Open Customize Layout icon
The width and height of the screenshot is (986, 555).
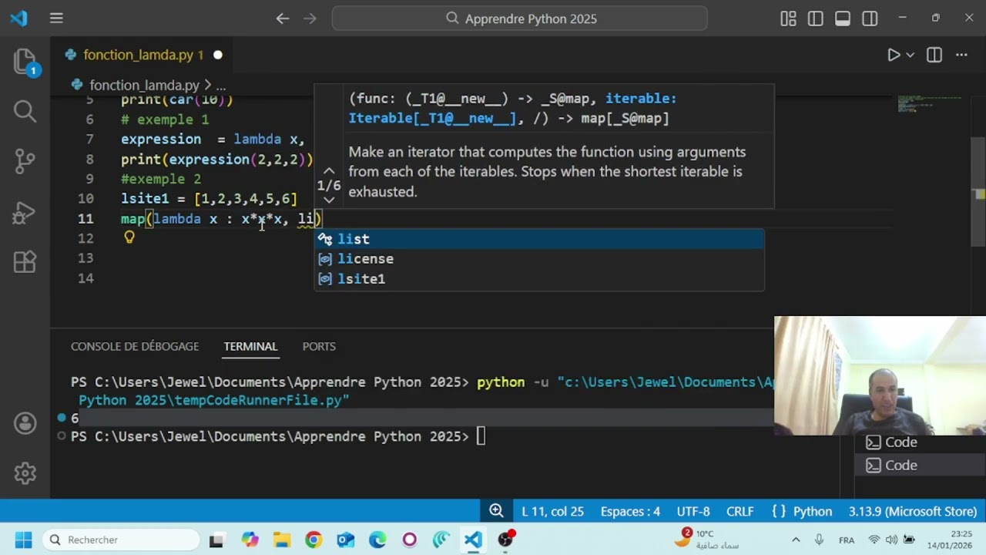788,18
